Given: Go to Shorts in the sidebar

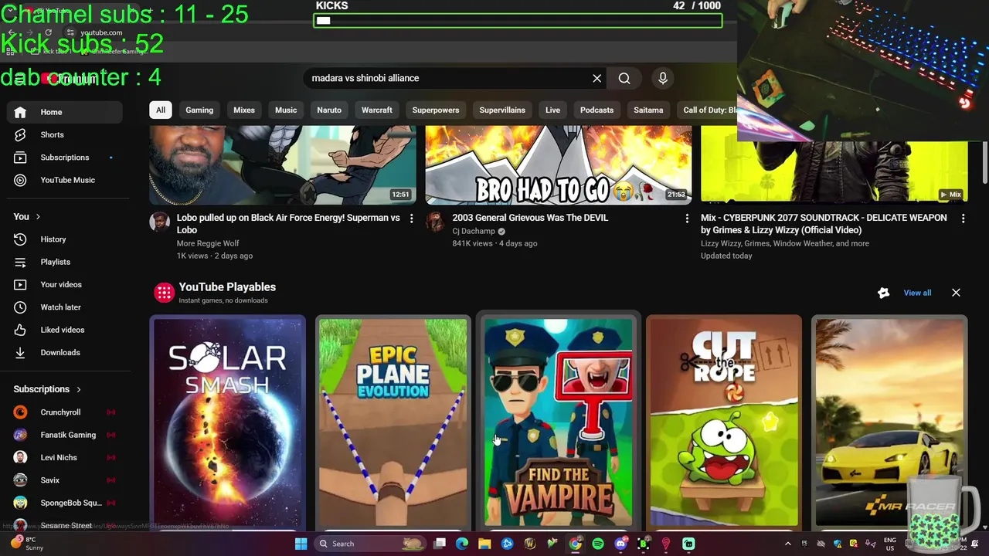Looking at the screenshot, I should (65, 134).
